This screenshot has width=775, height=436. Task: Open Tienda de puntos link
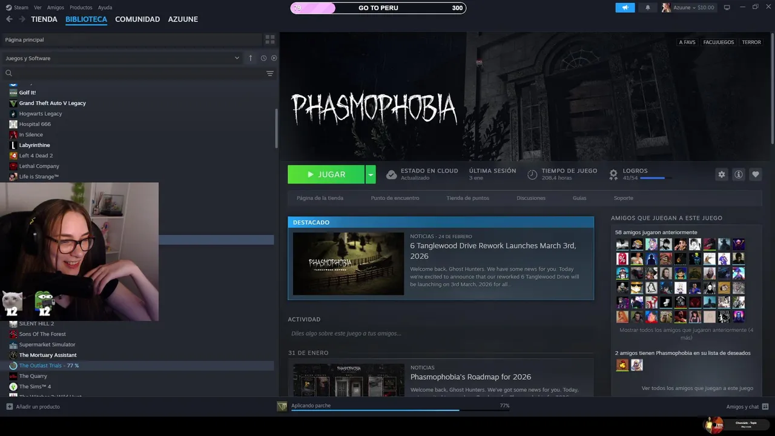point(467,198)
